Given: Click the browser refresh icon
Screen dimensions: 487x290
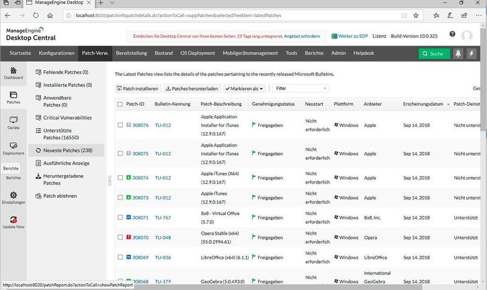Looking at the screenshot, I should pos(36,15).
